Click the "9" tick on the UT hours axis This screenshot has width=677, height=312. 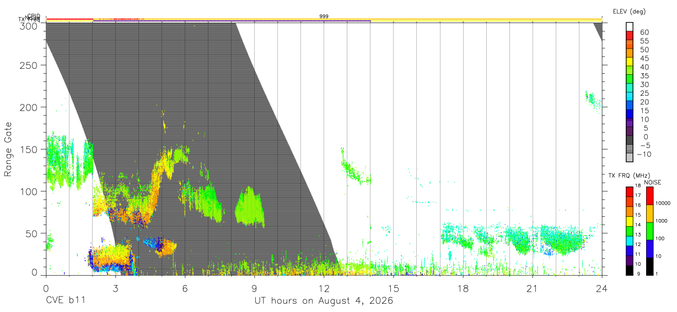254,288
